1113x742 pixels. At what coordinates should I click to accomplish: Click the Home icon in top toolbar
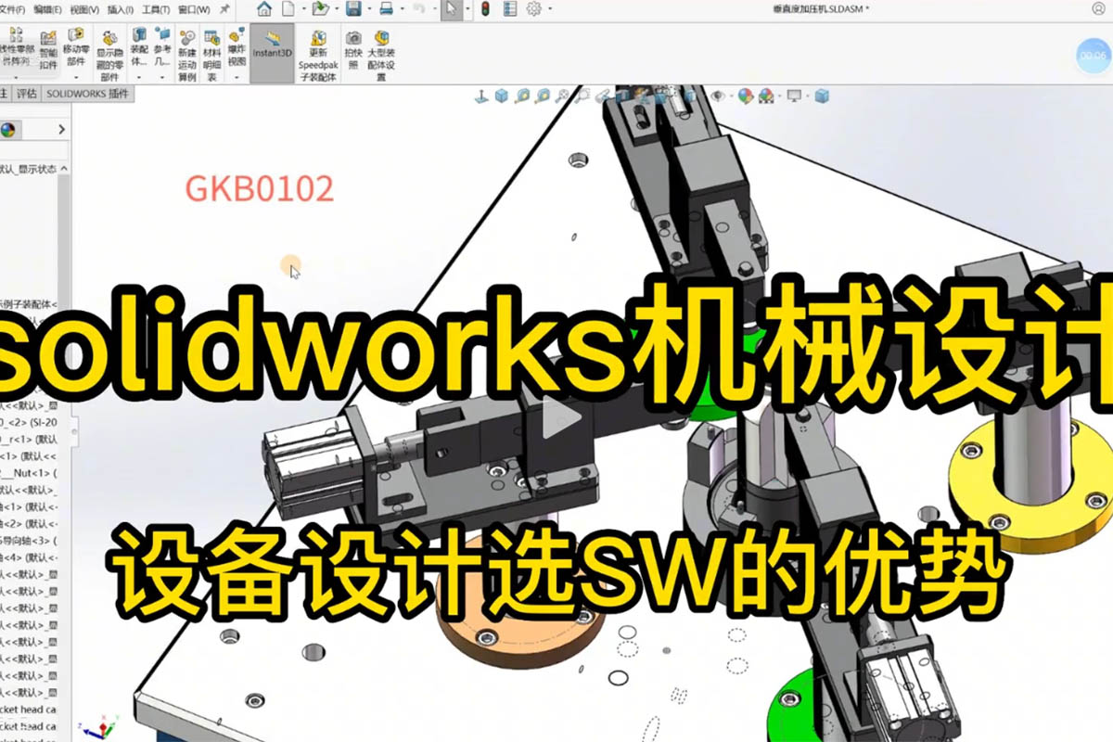264,9
